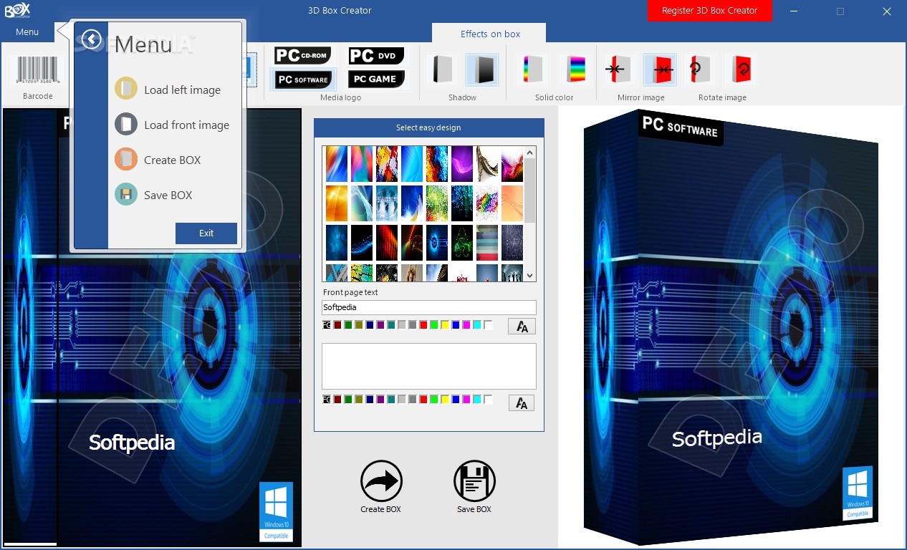The image size is (907, 550).
Task: Select the PC GAME media logo
Action: click(376, 79)
